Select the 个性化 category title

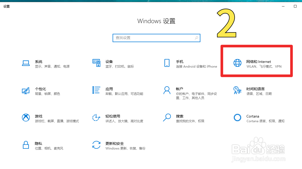[x=40, y=89]
